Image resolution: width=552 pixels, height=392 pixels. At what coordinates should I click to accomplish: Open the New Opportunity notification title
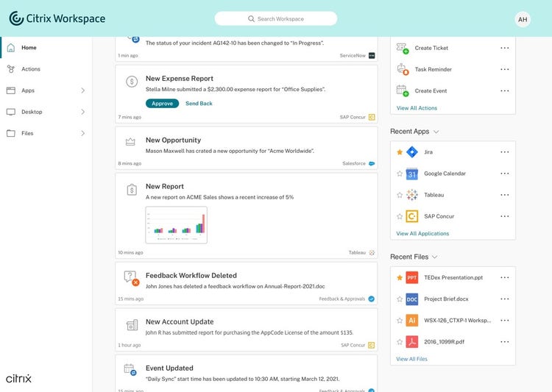pos(173,140)
